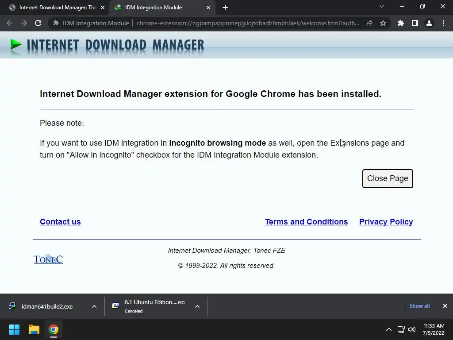This screenshot has width=453, height=340.
Task: Expand options for Ubuntu Edition iso download
Action: pyautogui.click(x=197, y=306)
